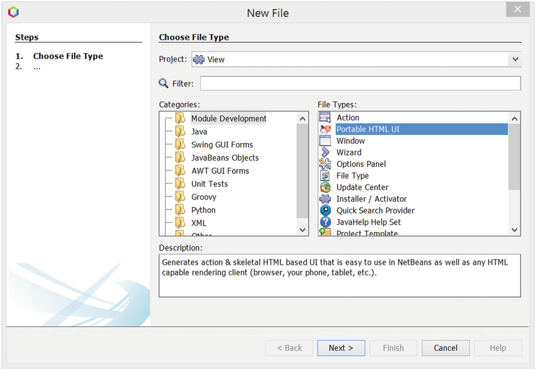This screenshot has width=536, height=370.
Task: Click the File Types scroll up arrow
Action: pos(514,118)
